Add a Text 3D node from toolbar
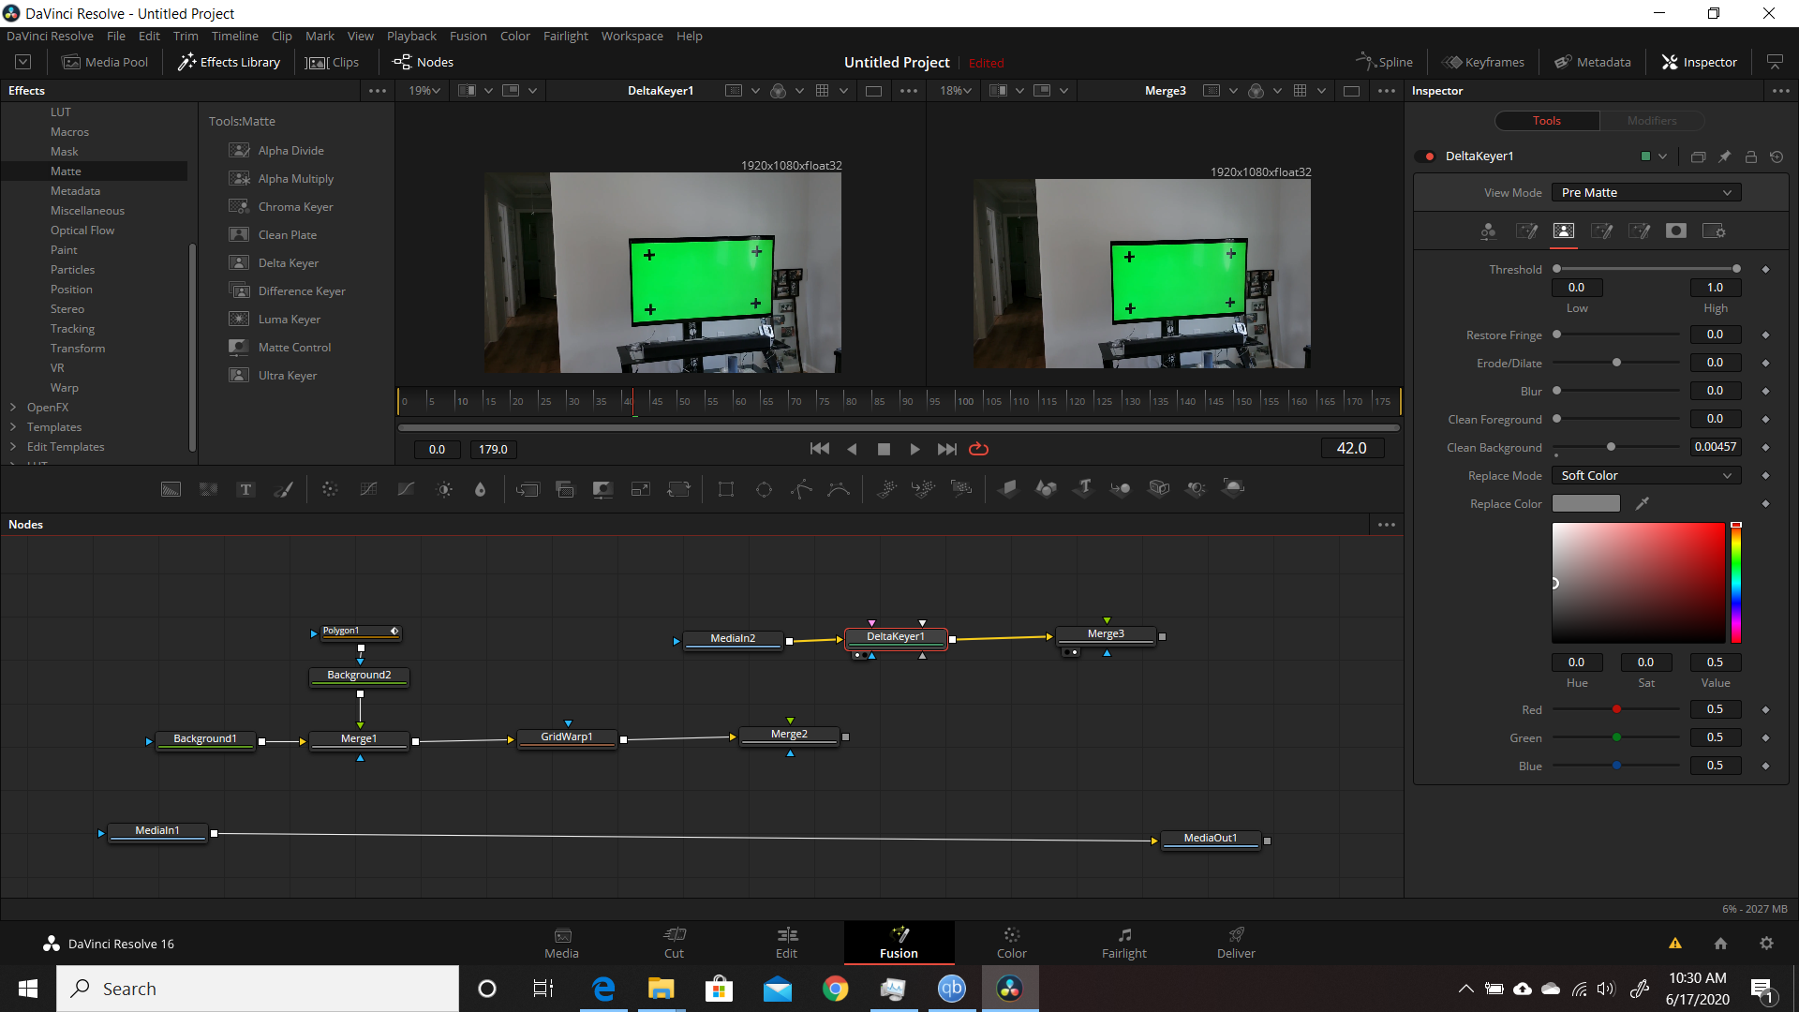The height and width of the screenshot is (1012, 1799). tap(1084, 488)
